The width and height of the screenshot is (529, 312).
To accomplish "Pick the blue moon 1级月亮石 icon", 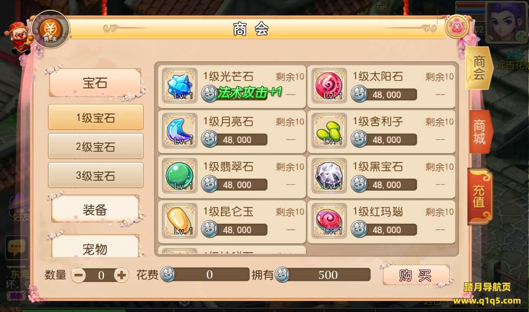I will pyautogui.click(x=179, y=131).
